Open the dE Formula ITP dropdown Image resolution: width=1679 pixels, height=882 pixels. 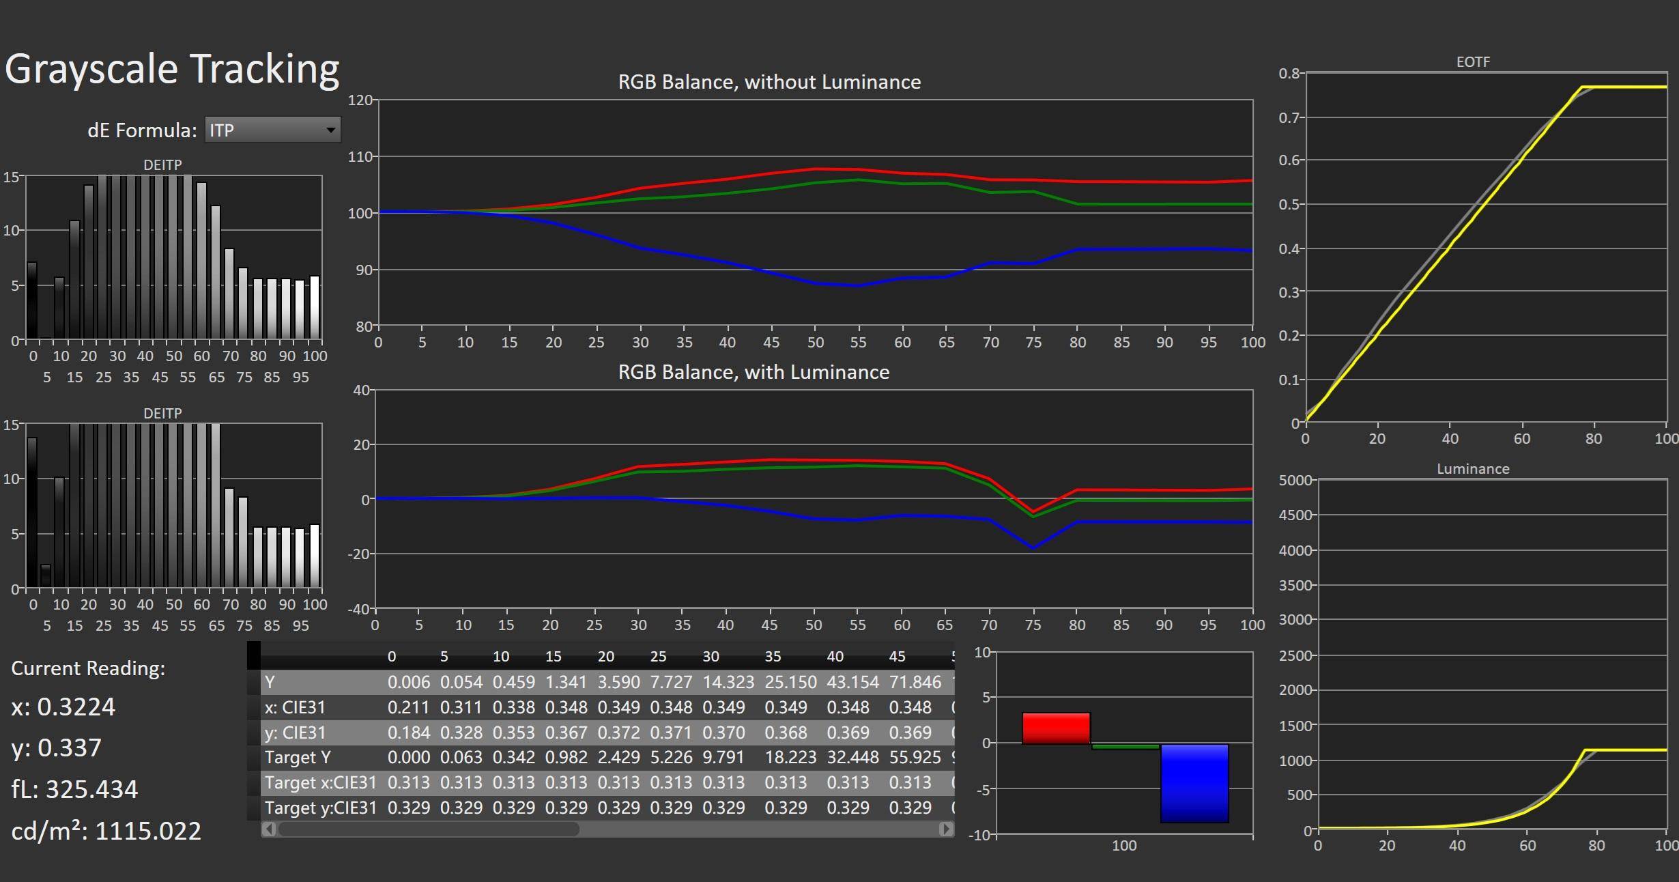pyautogui.click(x=272, y=130)
